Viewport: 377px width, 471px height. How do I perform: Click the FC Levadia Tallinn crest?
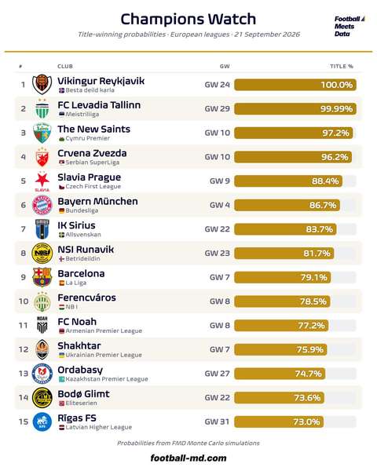[42, 108]
